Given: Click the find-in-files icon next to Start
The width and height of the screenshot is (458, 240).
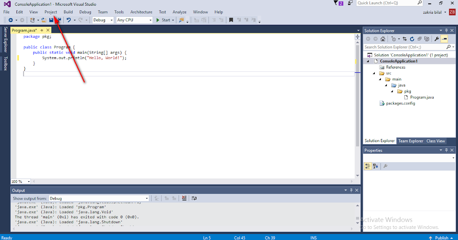Looking at the screenshot, I should click(181, 20).
